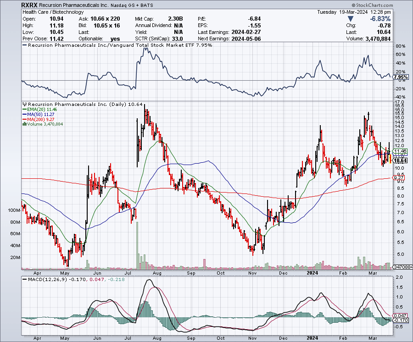The image size is (413, 342).
Task: Click the 100M volume axis label
Action: pos(14,210)
